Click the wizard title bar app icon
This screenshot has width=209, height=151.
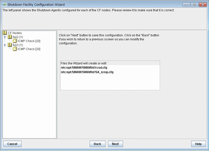tap(4, 5)
